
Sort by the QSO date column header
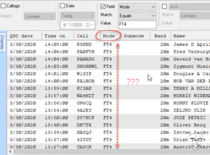(x=25, y=36)
